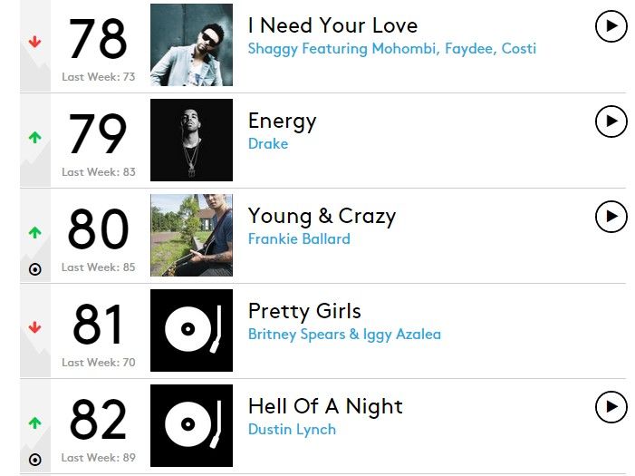Open Britney Spears & Iggy Azalea link
Screen dimensions: 635x476
coord(344,335)
